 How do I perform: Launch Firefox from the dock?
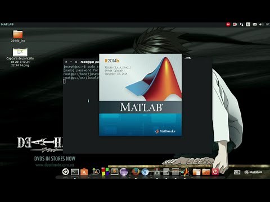pyautogui.click(x=136, y=172)
